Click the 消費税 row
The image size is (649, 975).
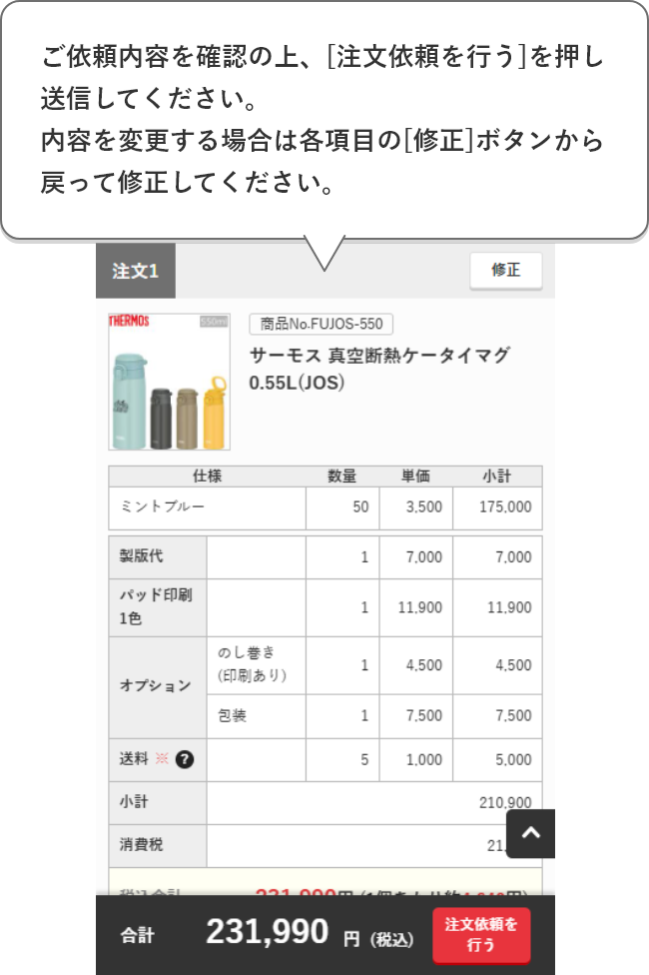tap(130, 845)
